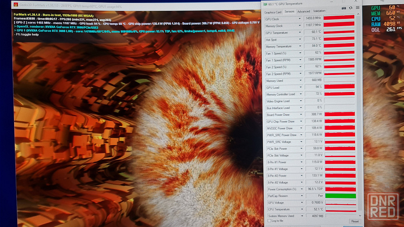This screenshot has height=227, width=404.
Task: Click the GPU-Z screenshot camera icon
Action: [344, 8]
